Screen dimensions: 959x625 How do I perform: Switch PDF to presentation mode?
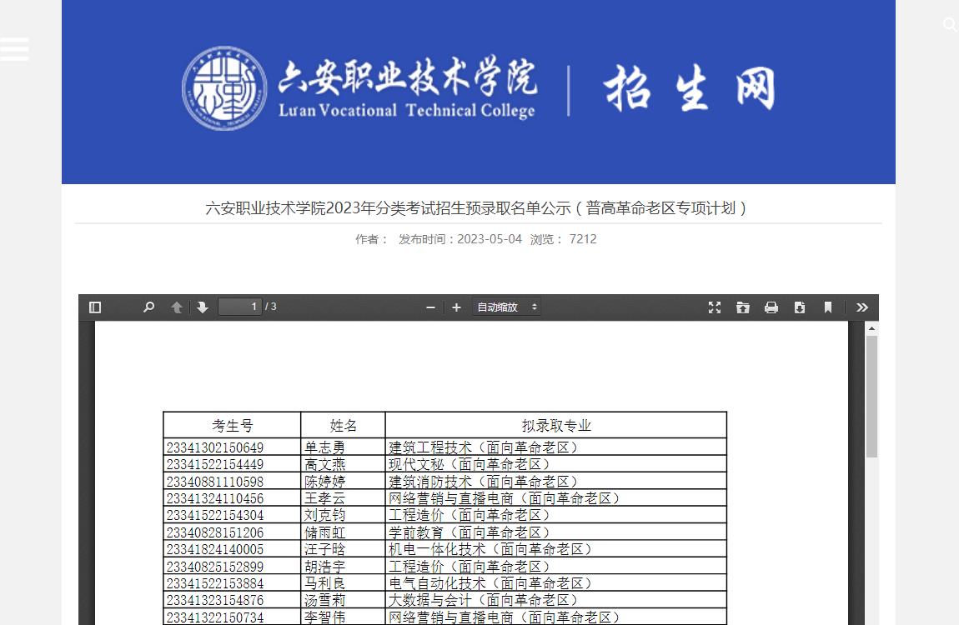click(715, 307)
